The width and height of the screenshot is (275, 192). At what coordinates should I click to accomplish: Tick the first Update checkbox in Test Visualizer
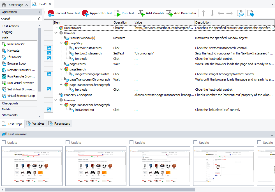pos(4,143)
